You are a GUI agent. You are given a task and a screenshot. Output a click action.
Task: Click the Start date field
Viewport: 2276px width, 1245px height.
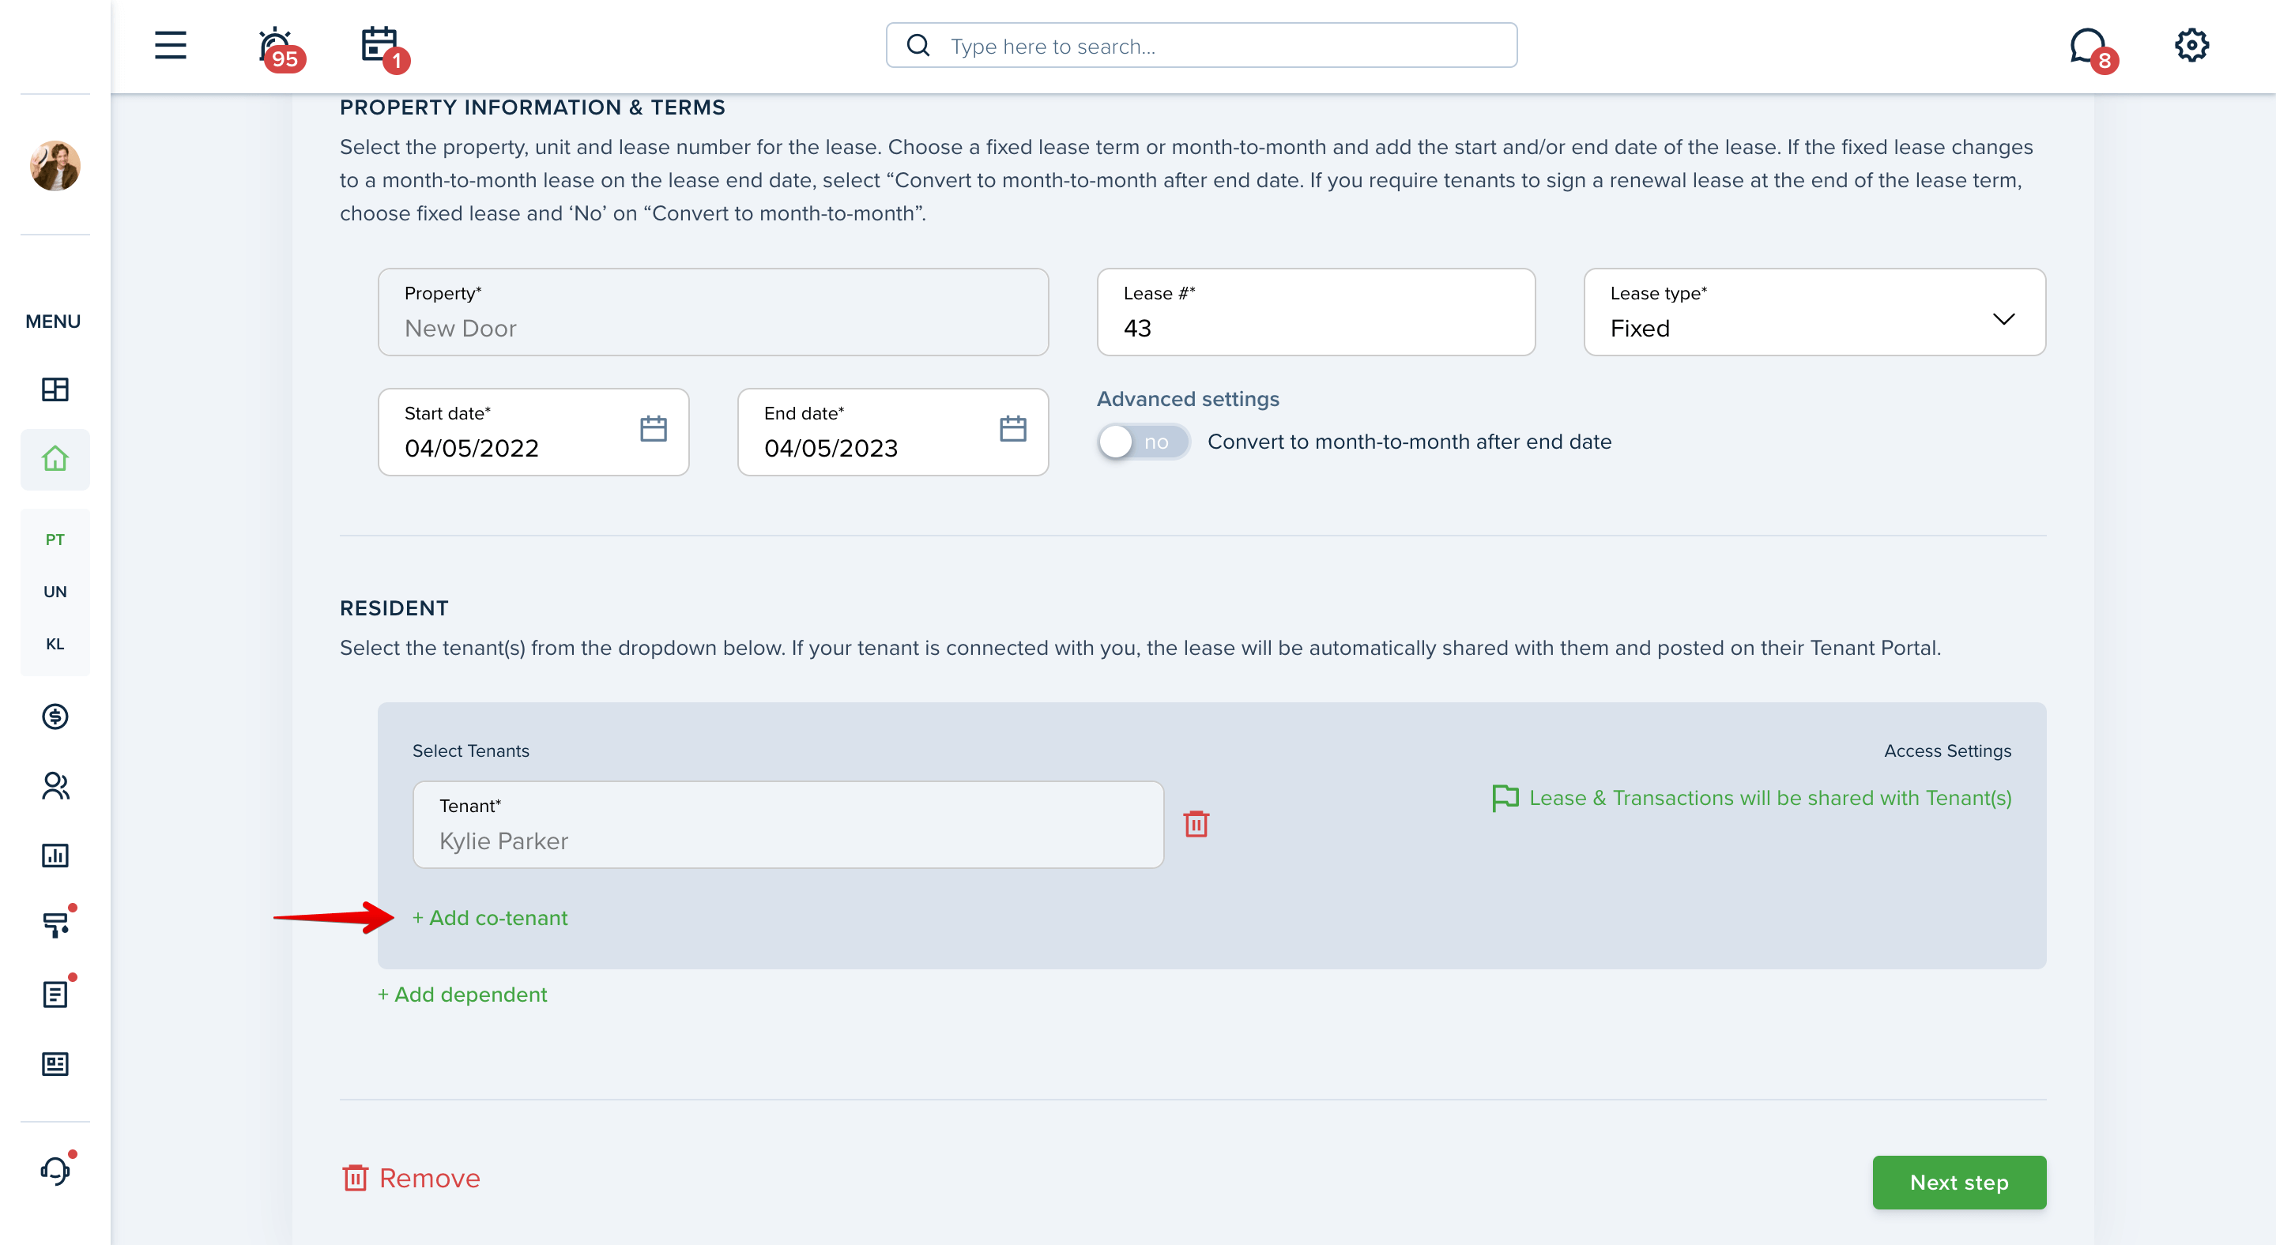533,432
